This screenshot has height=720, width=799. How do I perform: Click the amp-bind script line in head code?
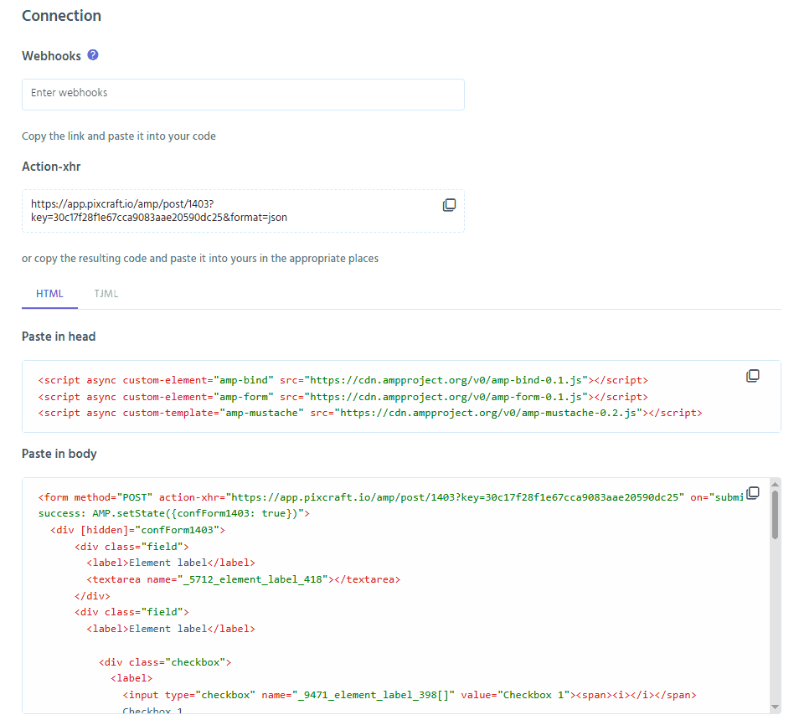(x=343, y=380)
